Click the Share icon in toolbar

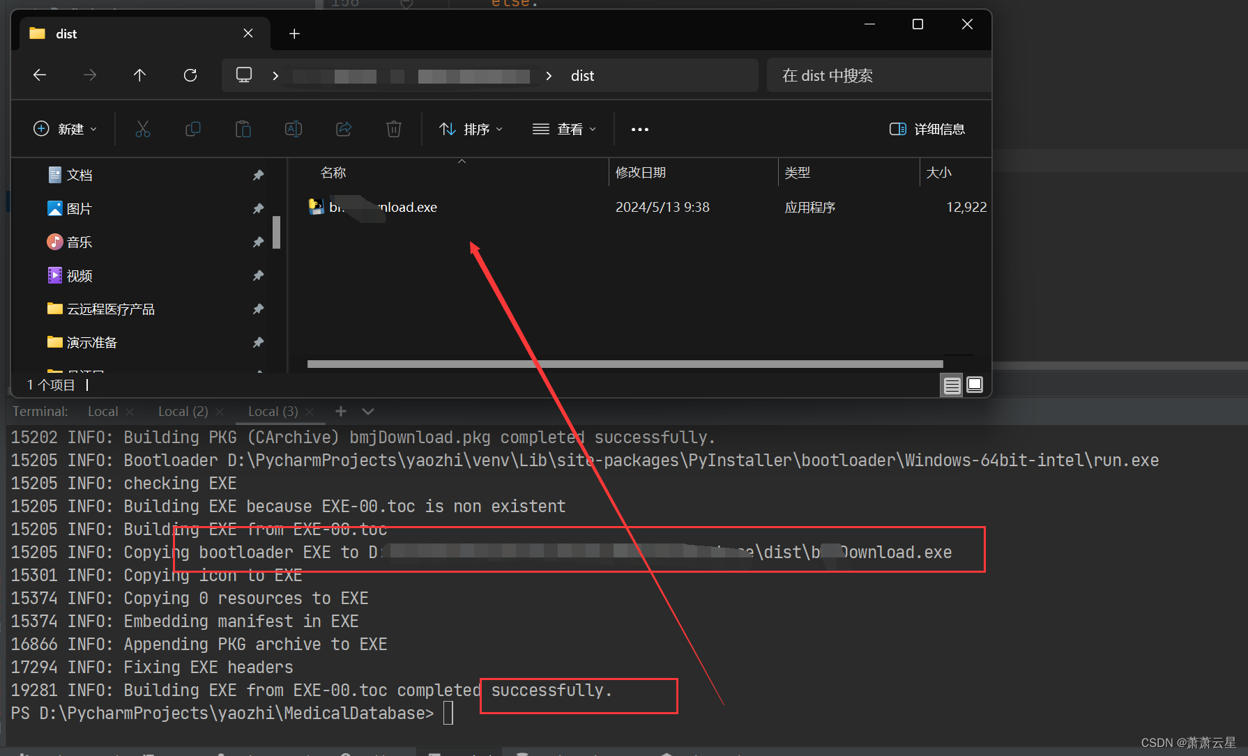coord(344,129)
